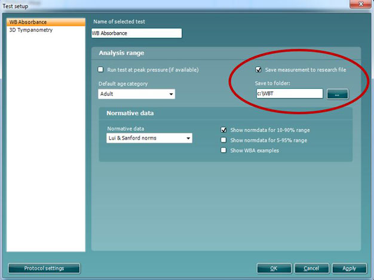Enable Run test at peak pressure checkbox
The height and width of the screenshot is (280, 374).
100,69
